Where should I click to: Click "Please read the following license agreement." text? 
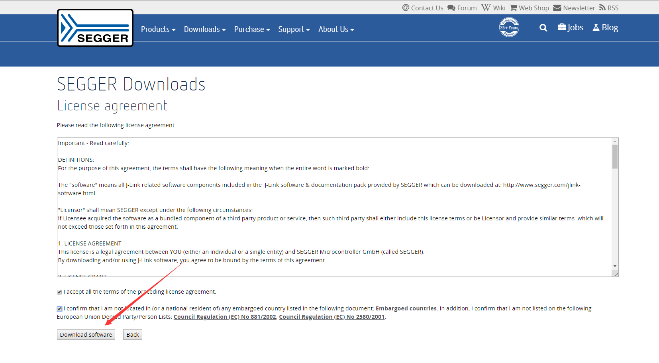pos(116,125)
